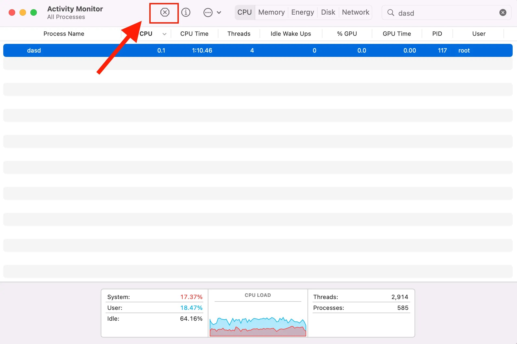Zoom the window with green button
Viewport: 517px width, 344px height.
pos(34,12)
